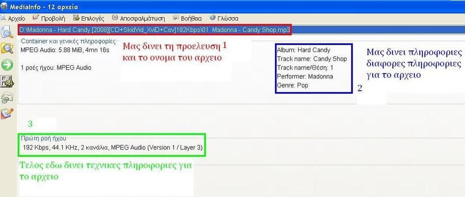Open the Προβολή menu
Screen dimensions: 465x197
(x=49, y=18)
